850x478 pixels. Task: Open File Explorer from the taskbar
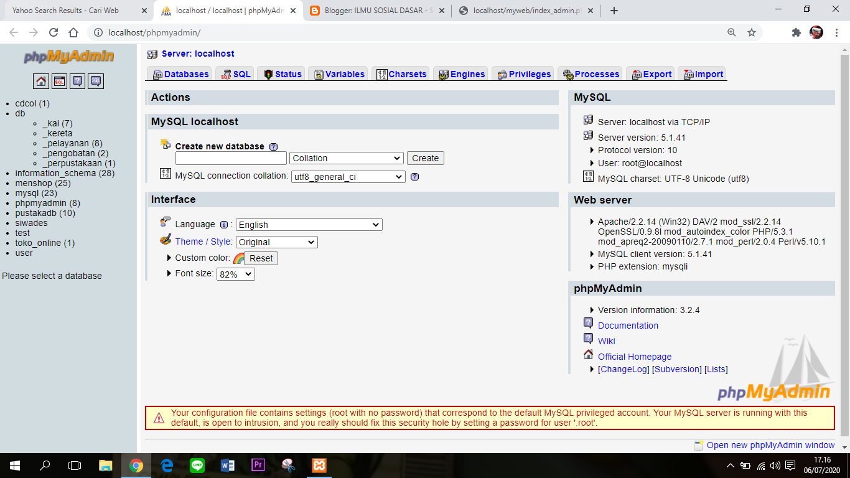[x=106, y=466]
